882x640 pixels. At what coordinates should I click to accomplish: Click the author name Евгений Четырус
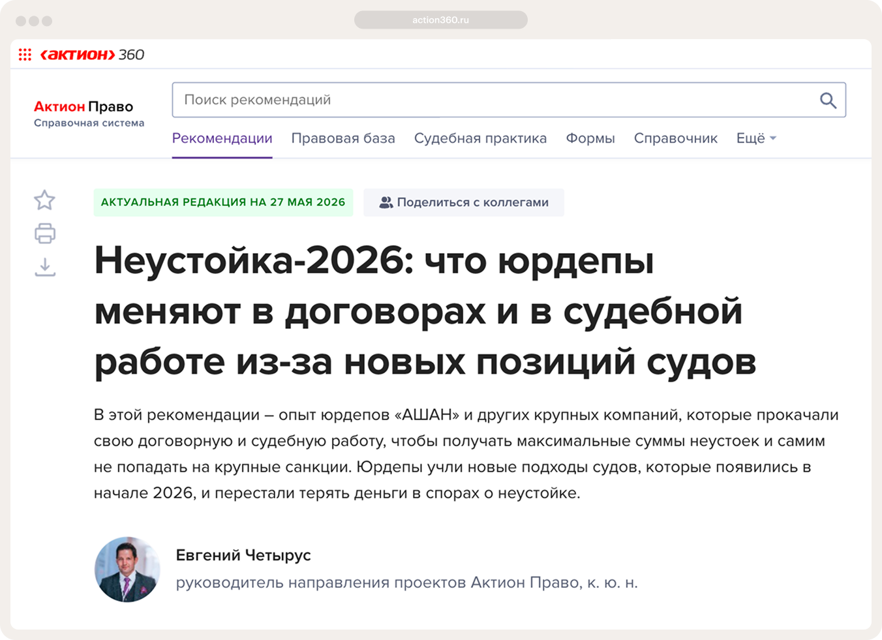click(243, 555)
